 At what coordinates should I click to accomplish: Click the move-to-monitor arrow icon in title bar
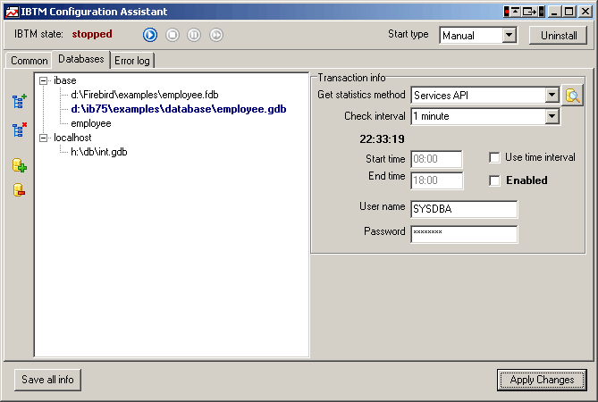(530, 12)
